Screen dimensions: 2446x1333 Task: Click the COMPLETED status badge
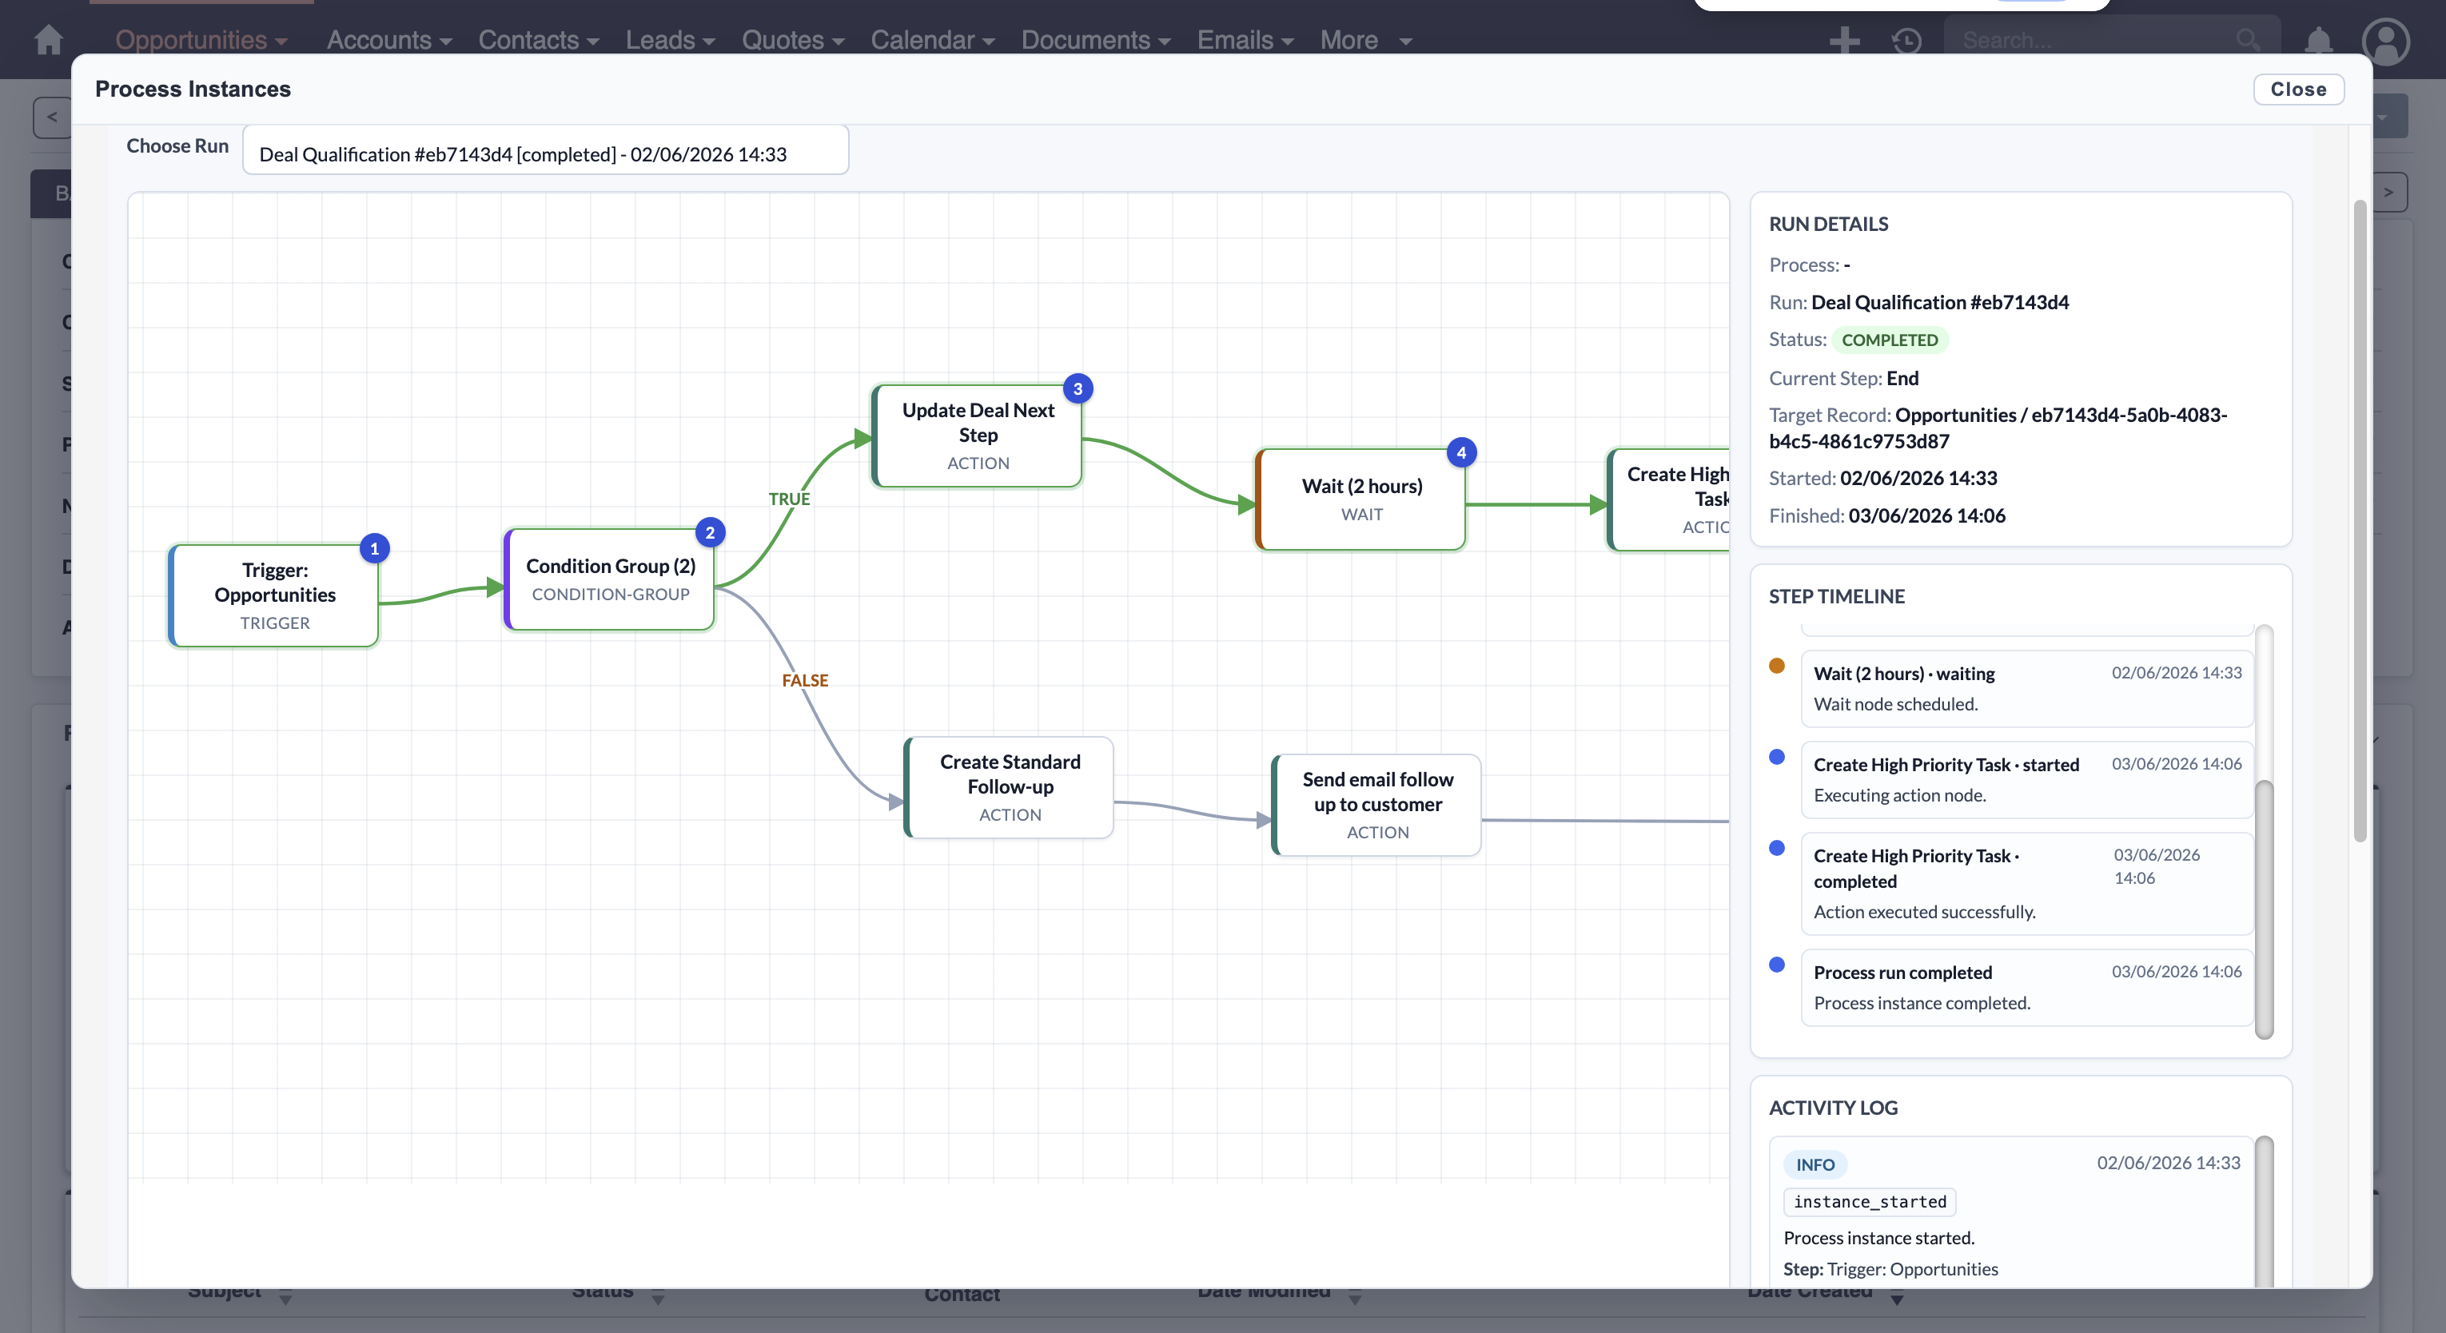(1890, 339)
